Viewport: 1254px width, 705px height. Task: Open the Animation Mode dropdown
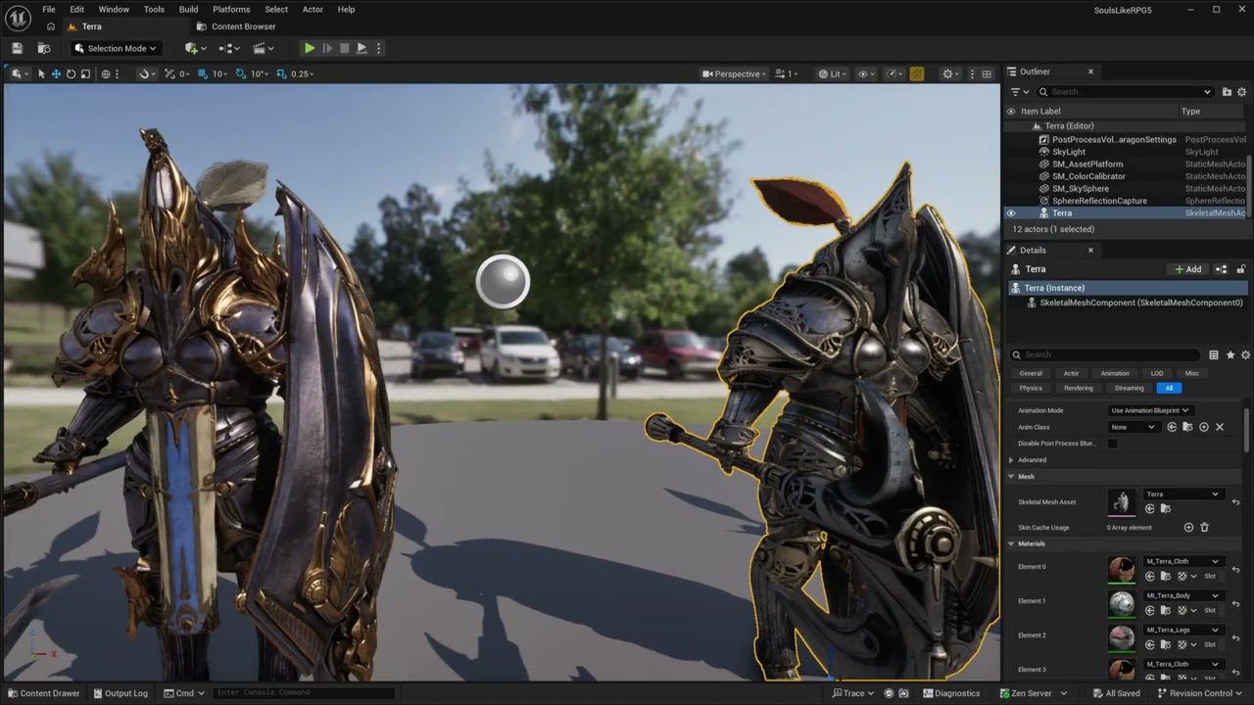pos(1149,410)
